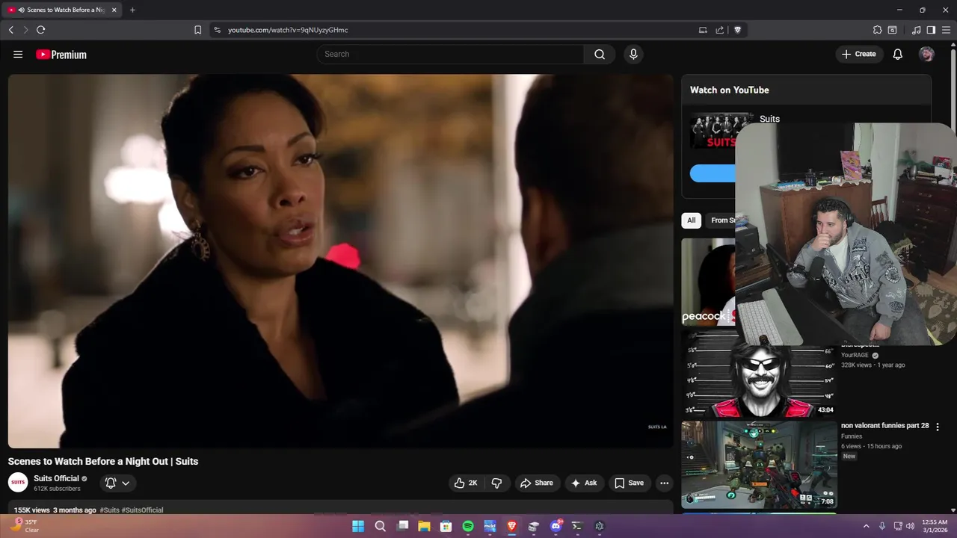Open Windows Start menu
Image resolution: width=957 pixels, height=538 pixels.
click(358, 526)
